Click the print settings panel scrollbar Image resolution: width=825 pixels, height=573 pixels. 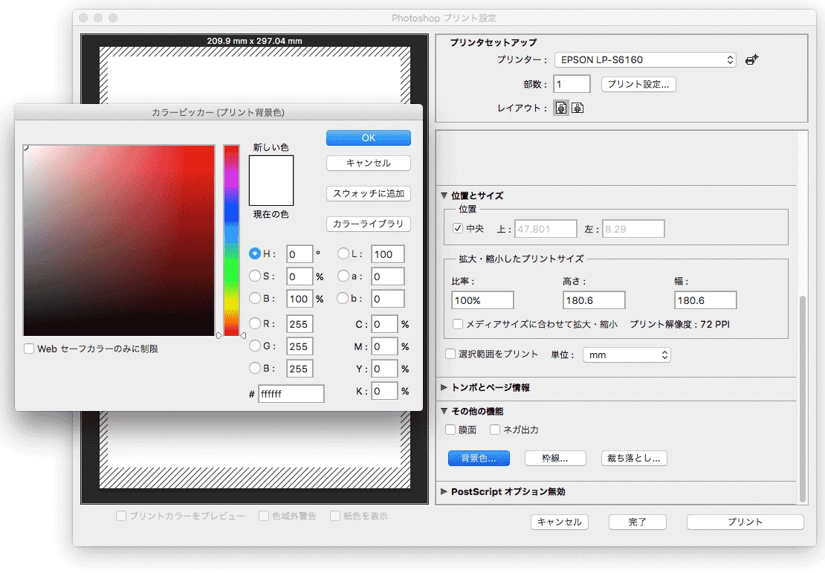(803, 398)
